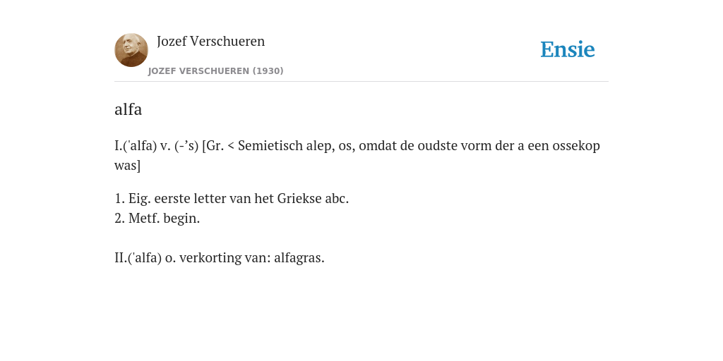Click the 'Eig.' abbreviation in definition 1

[x=139, y=198]
